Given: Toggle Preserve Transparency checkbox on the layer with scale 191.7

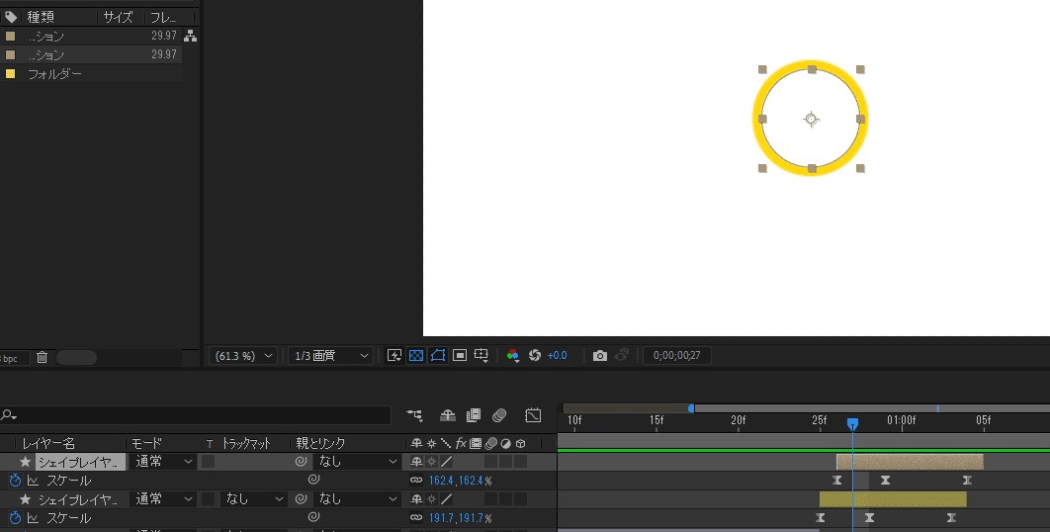Looking at the screenshot, I should coord(209,499).
